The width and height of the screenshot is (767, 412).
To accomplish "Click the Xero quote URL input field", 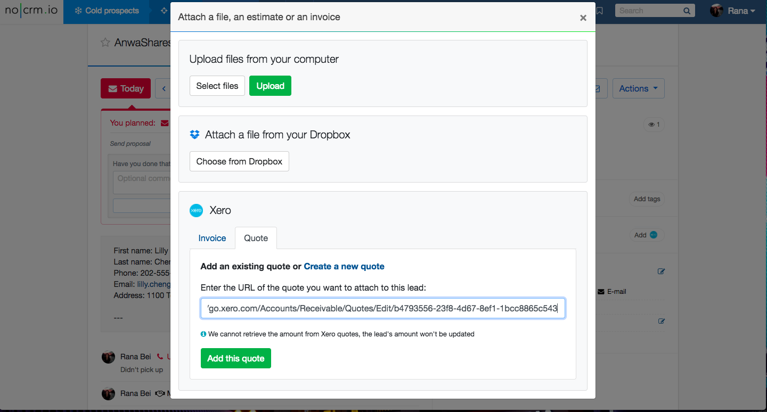I will click(382, 308).
